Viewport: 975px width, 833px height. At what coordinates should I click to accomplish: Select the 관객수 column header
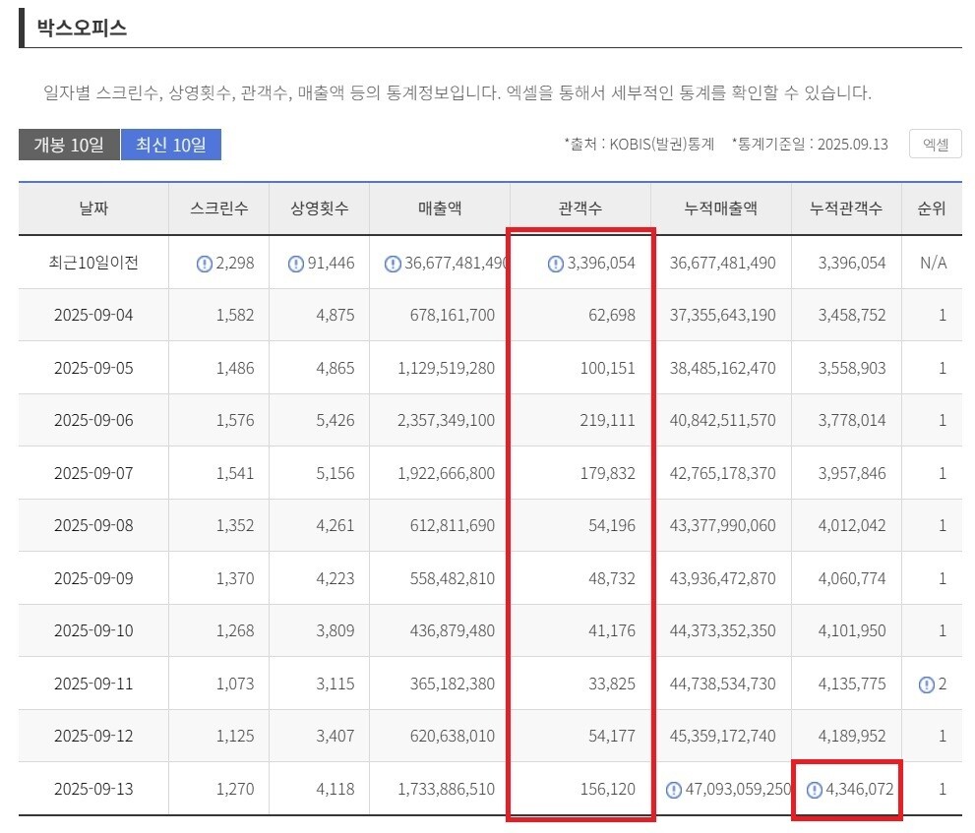point(579,208)
